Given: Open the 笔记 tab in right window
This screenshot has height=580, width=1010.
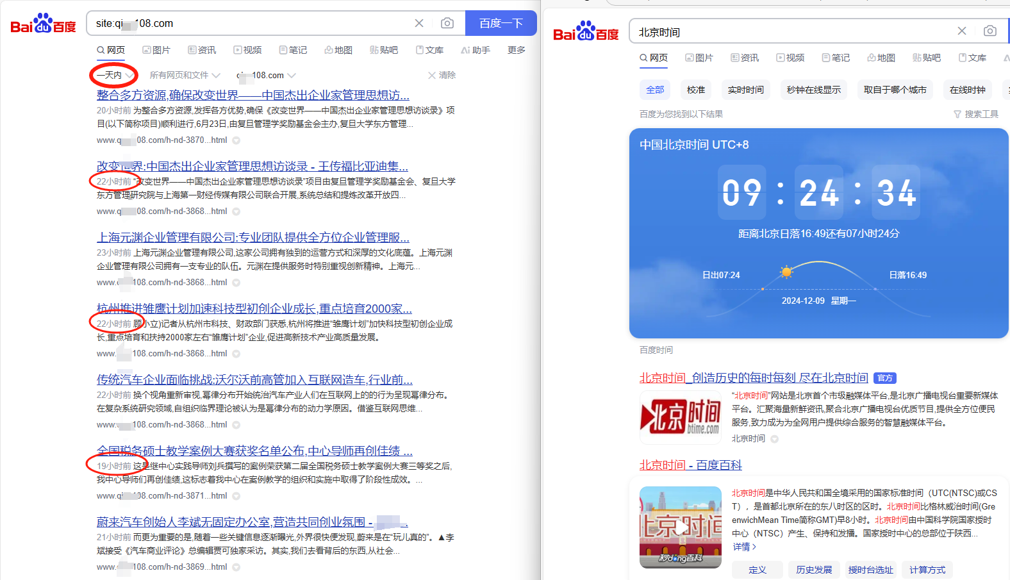Looking at the screenshot, I should click(836, 58).
